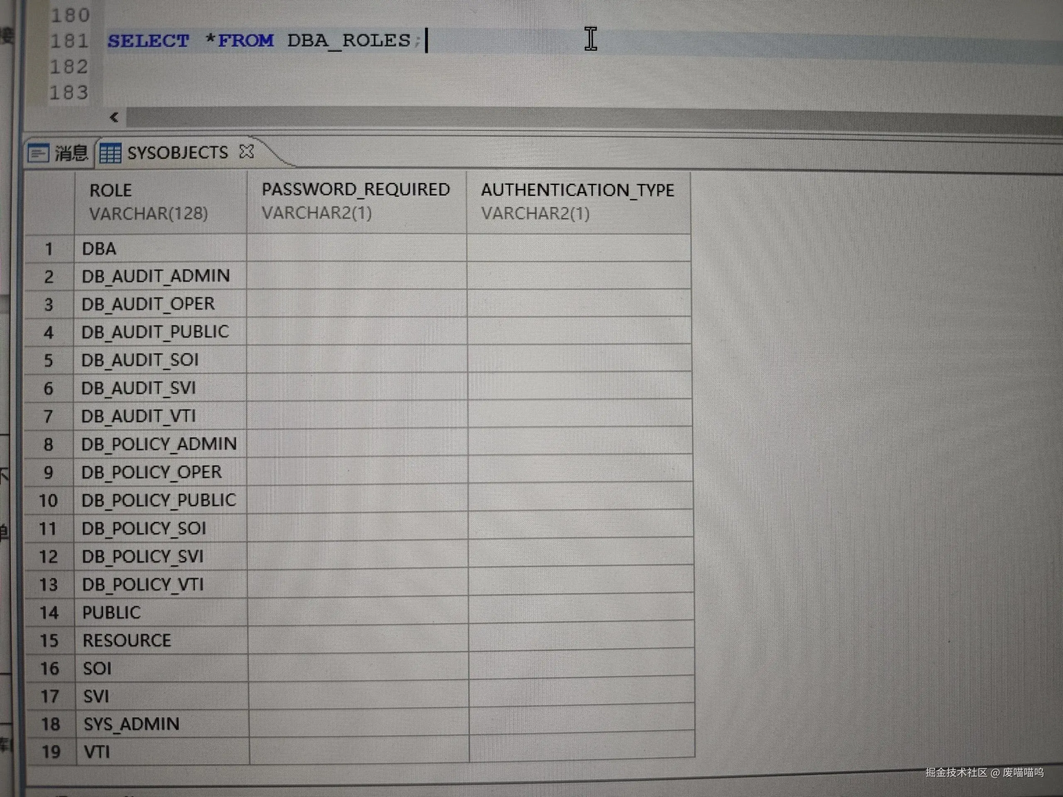Click the messages tab icon
The image size is (1063, 797).
pos(38,154)
